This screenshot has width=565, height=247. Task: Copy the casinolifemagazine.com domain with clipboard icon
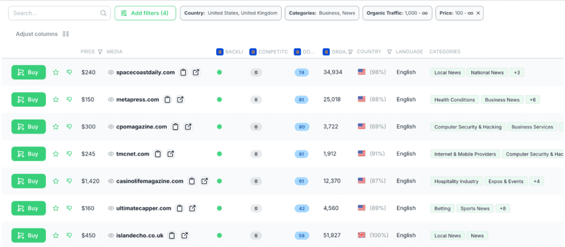pos(192,181)
